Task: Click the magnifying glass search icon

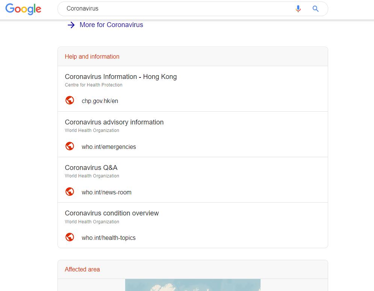Action: 316,9
